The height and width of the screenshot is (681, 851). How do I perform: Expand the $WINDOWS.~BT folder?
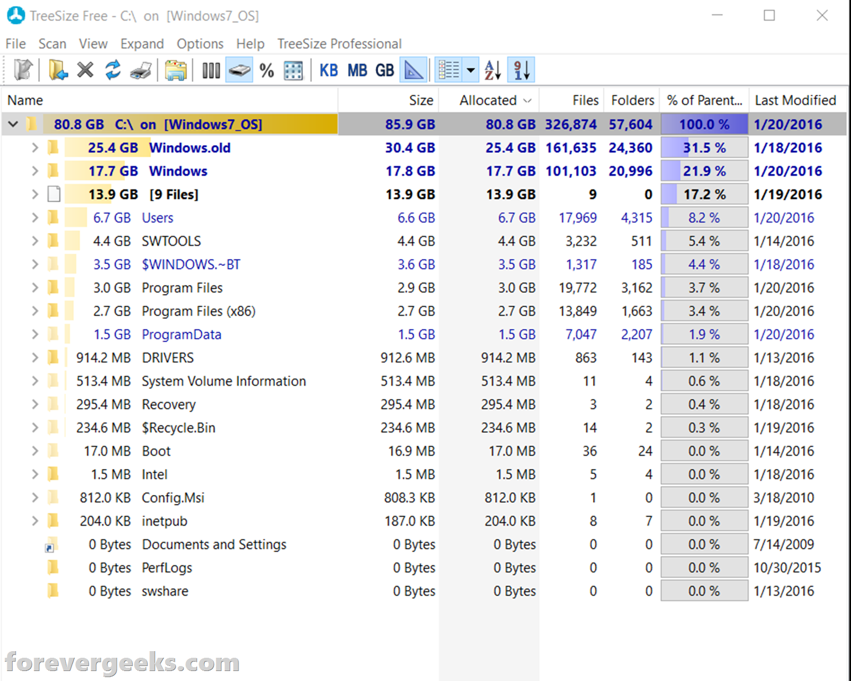coord(35,264)
